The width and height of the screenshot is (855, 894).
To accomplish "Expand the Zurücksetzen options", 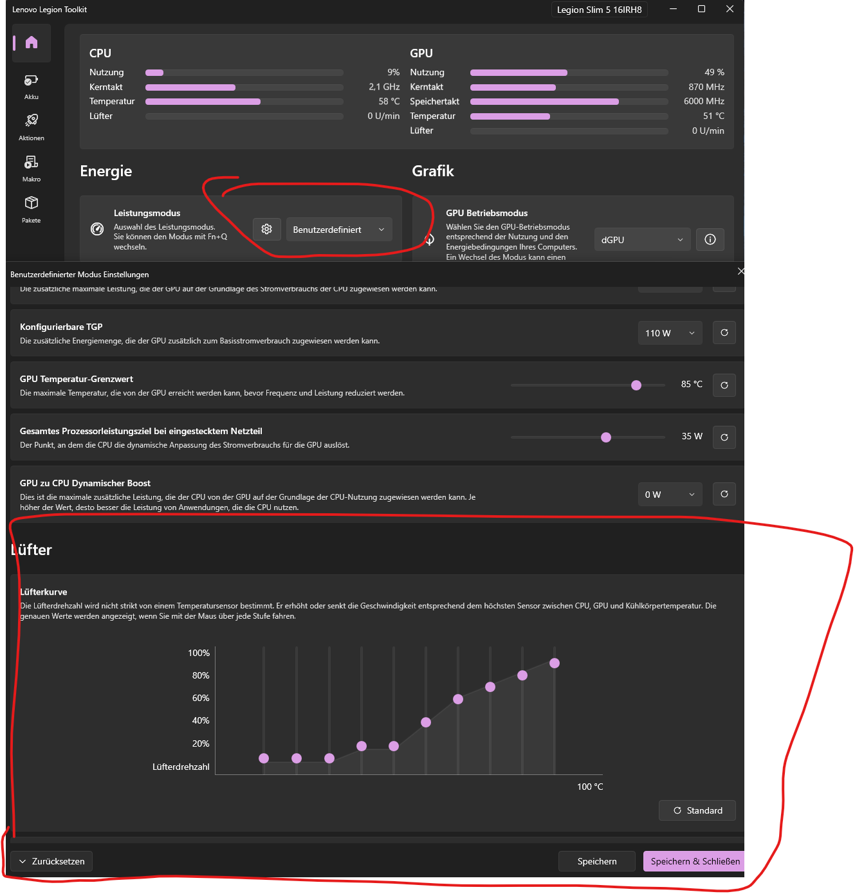I will (51, 861).
